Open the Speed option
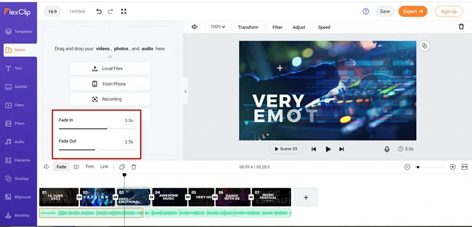Screen dimensions: 472x227 (x=324, y=27)
